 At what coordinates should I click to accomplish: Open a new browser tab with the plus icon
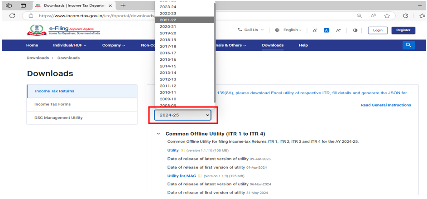coord(123,5)
